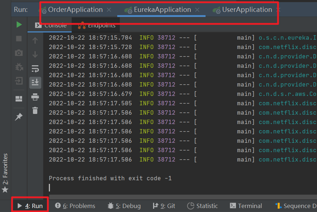Open the Terminal tool window

coord(246,206)
